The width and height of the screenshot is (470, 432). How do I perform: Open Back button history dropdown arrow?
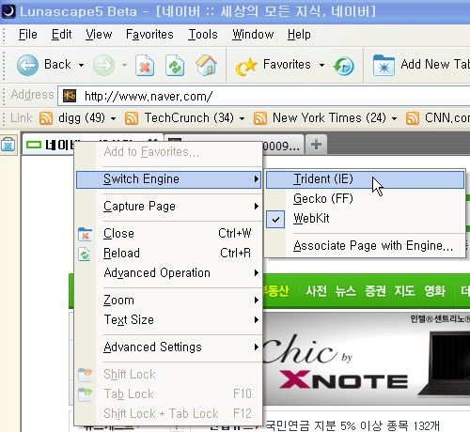pos(81,65)
